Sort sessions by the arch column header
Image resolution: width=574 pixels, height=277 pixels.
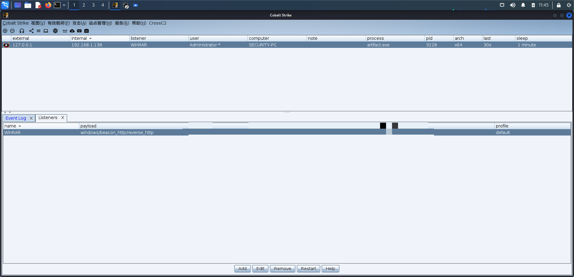click(468, 38)
